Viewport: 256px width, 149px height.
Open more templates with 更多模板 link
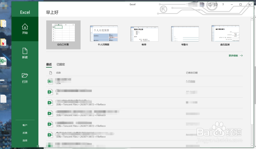click(x=233, y=55)
